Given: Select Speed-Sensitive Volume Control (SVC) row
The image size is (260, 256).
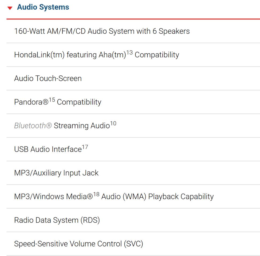Looking at the screenshot, I should tap(133, 244).
